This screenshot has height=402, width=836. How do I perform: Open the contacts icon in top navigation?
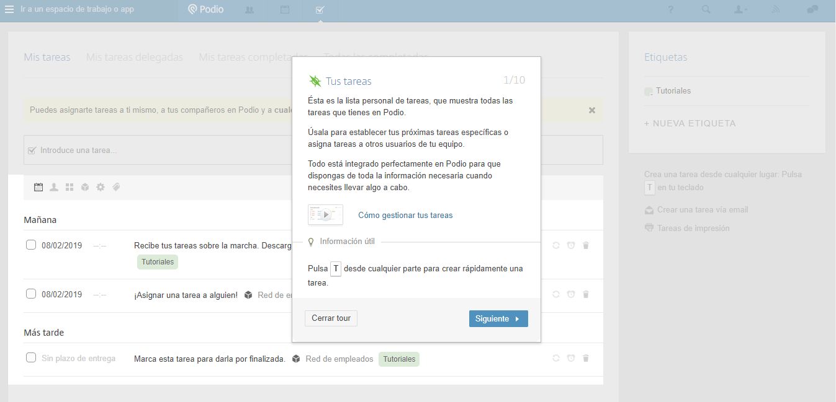click(249, 10)
